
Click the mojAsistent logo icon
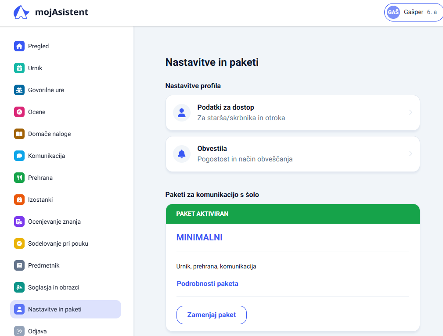click(21, 12)
